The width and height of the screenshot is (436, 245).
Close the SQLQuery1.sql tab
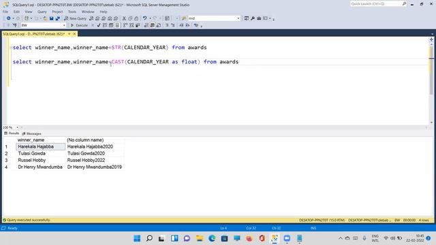point(74,34)
